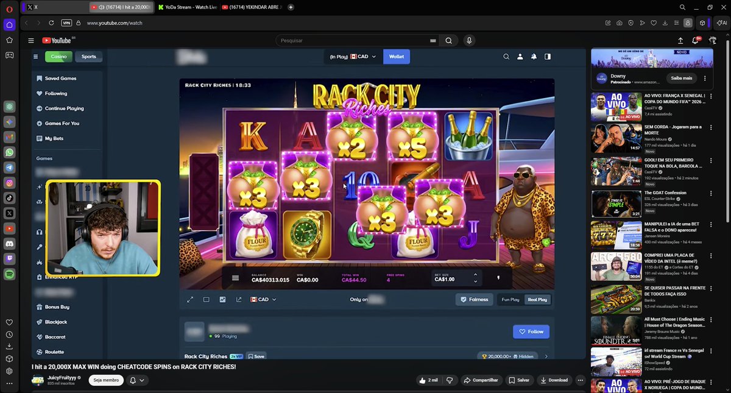Click the Compartilhar share button
The width and height of the screenshot is (731, 393).
pyautogui.click(x=481, y=380)
